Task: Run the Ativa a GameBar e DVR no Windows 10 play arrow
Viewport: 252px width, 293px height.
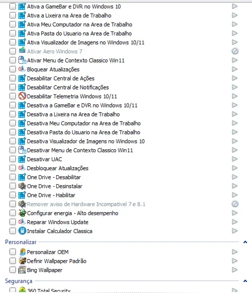Action: tap(235, 6)
